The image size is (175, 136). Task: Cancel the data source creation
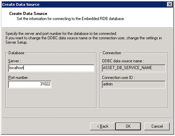point(157,126)
